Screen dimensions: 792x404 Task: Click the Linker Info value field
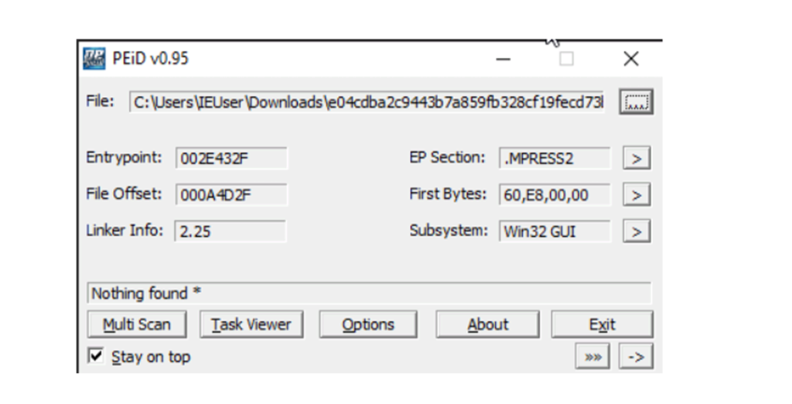point(230,231)
